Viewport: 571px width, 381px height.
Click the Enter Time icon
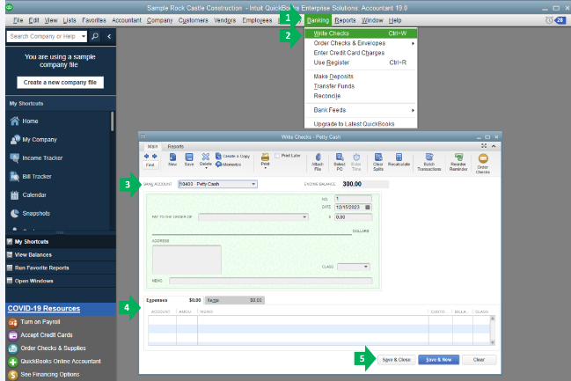[356, 157]
